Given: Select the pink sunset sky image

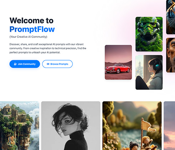Looking at the screenshot, I should pyautogui.click(x=169, y=126).
